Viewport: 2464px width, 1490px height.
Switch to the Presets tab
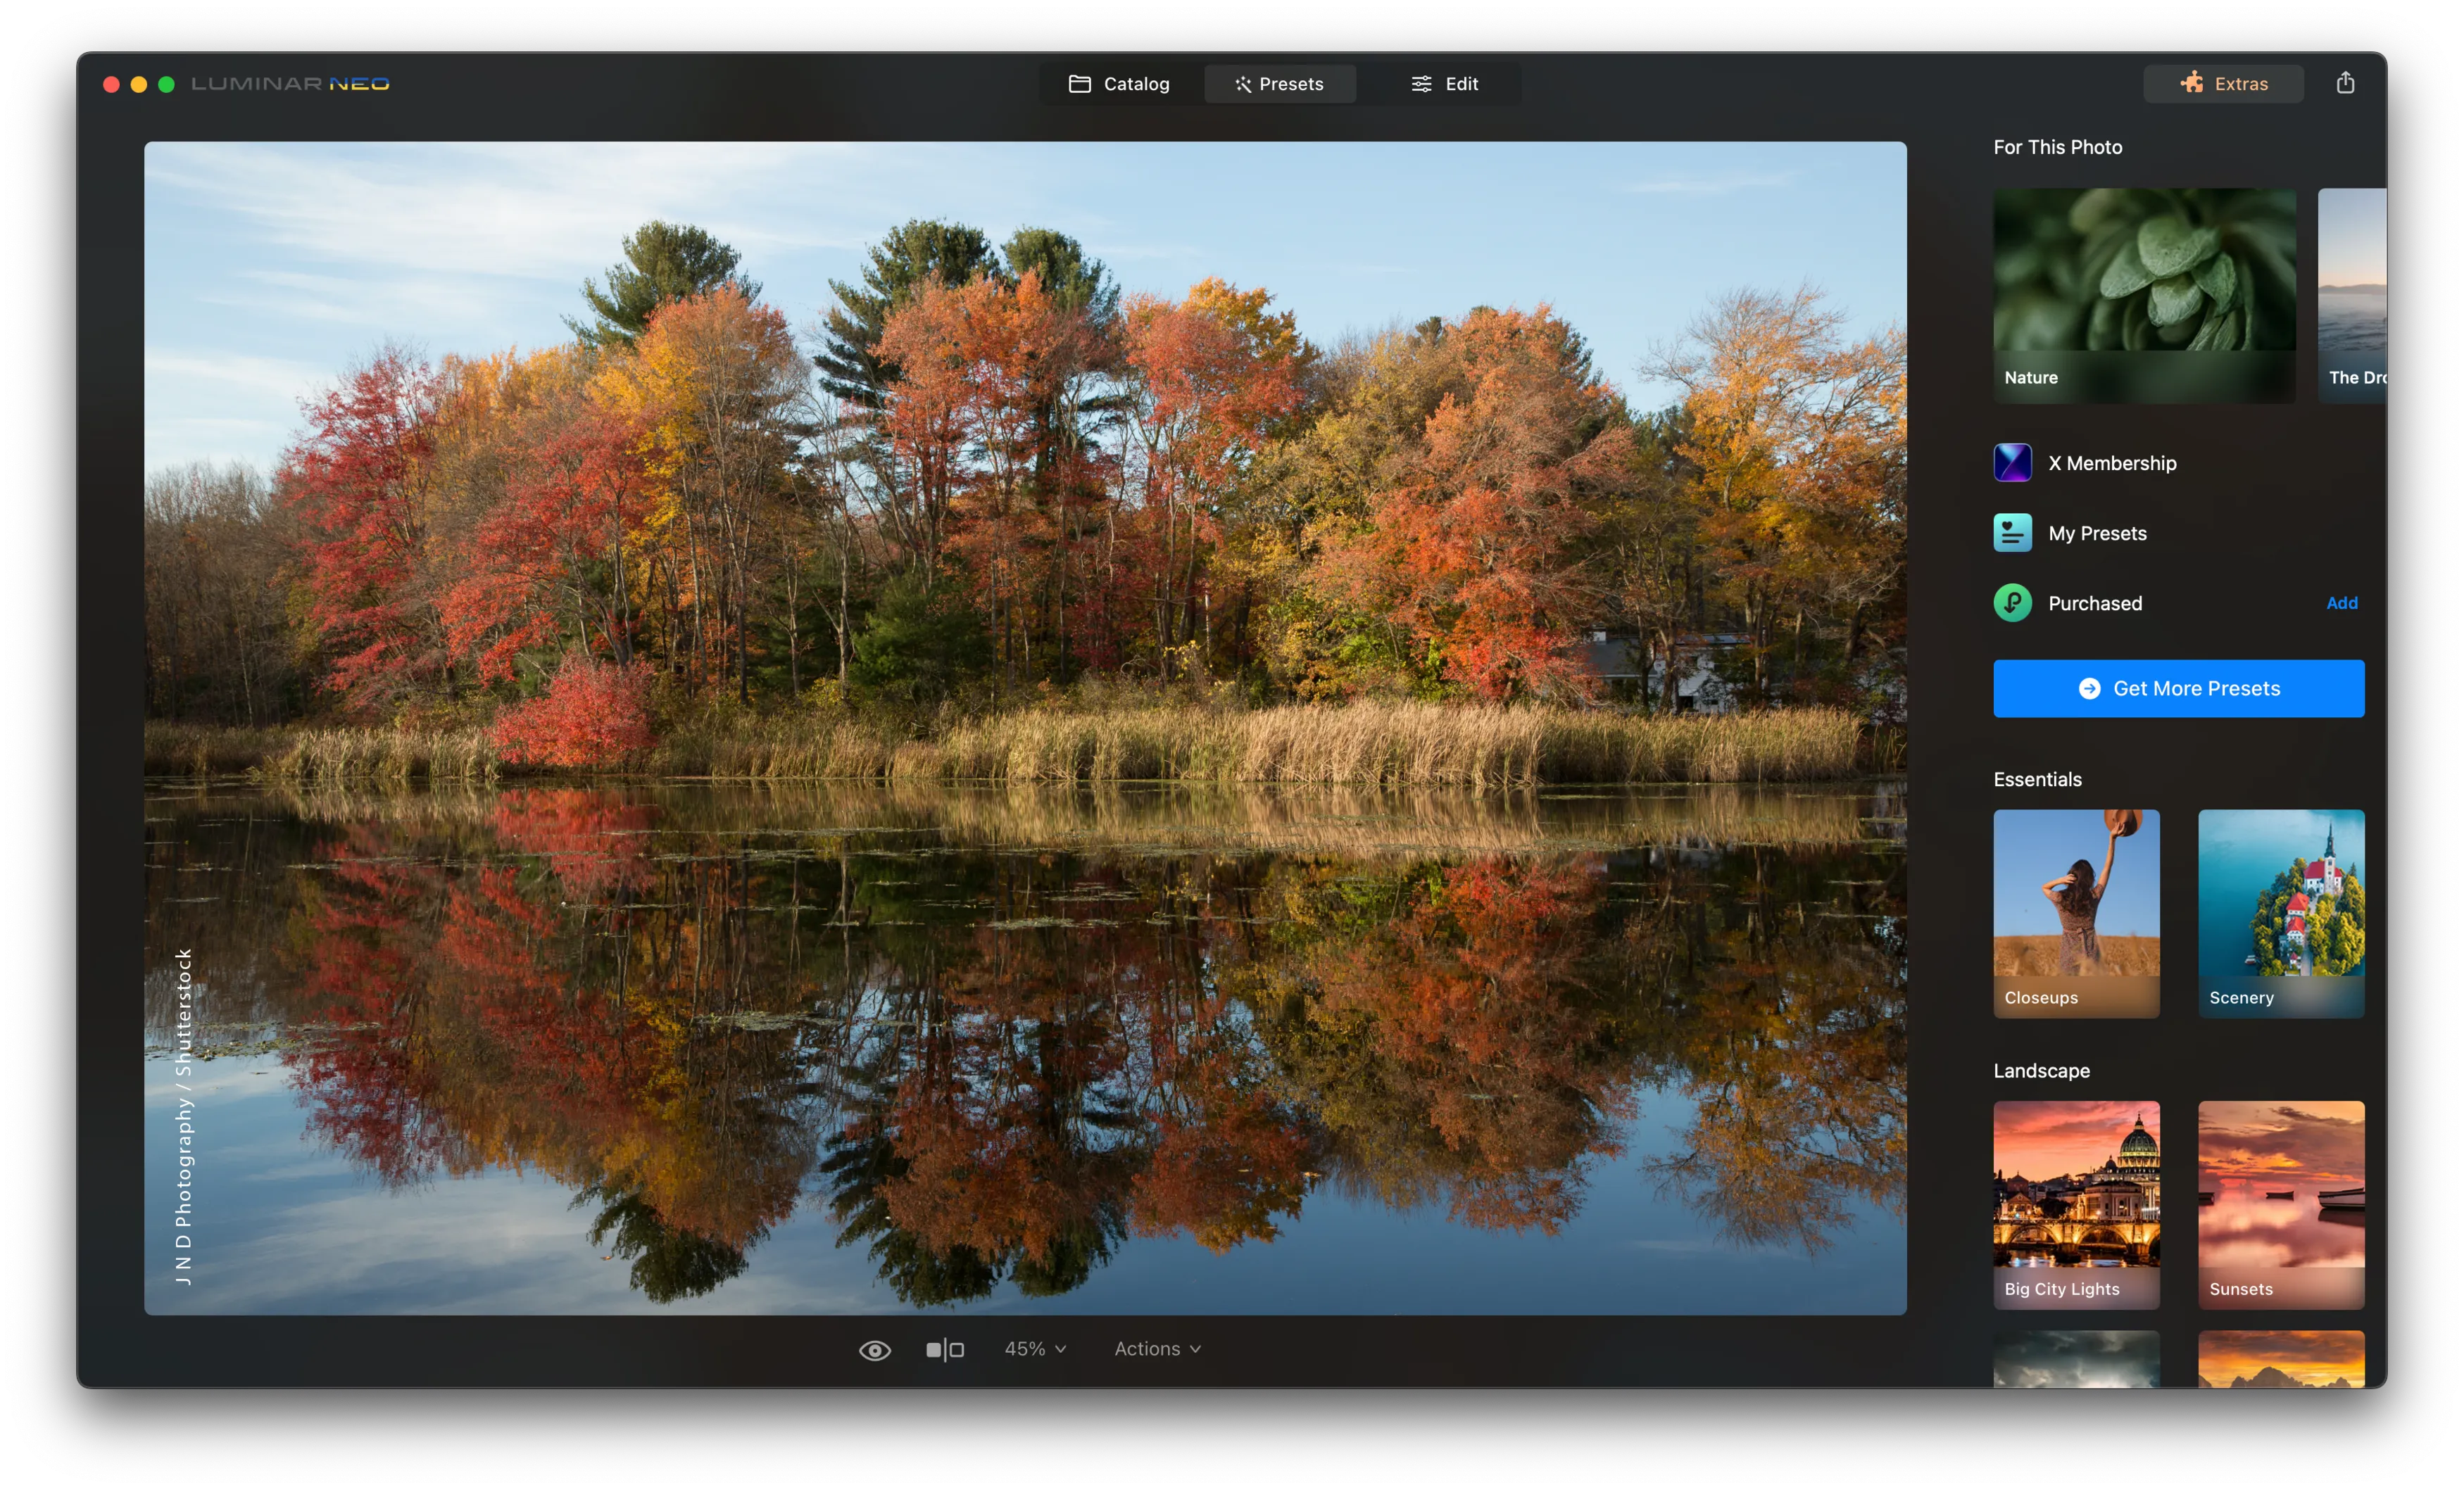[x=1279, y=84]
